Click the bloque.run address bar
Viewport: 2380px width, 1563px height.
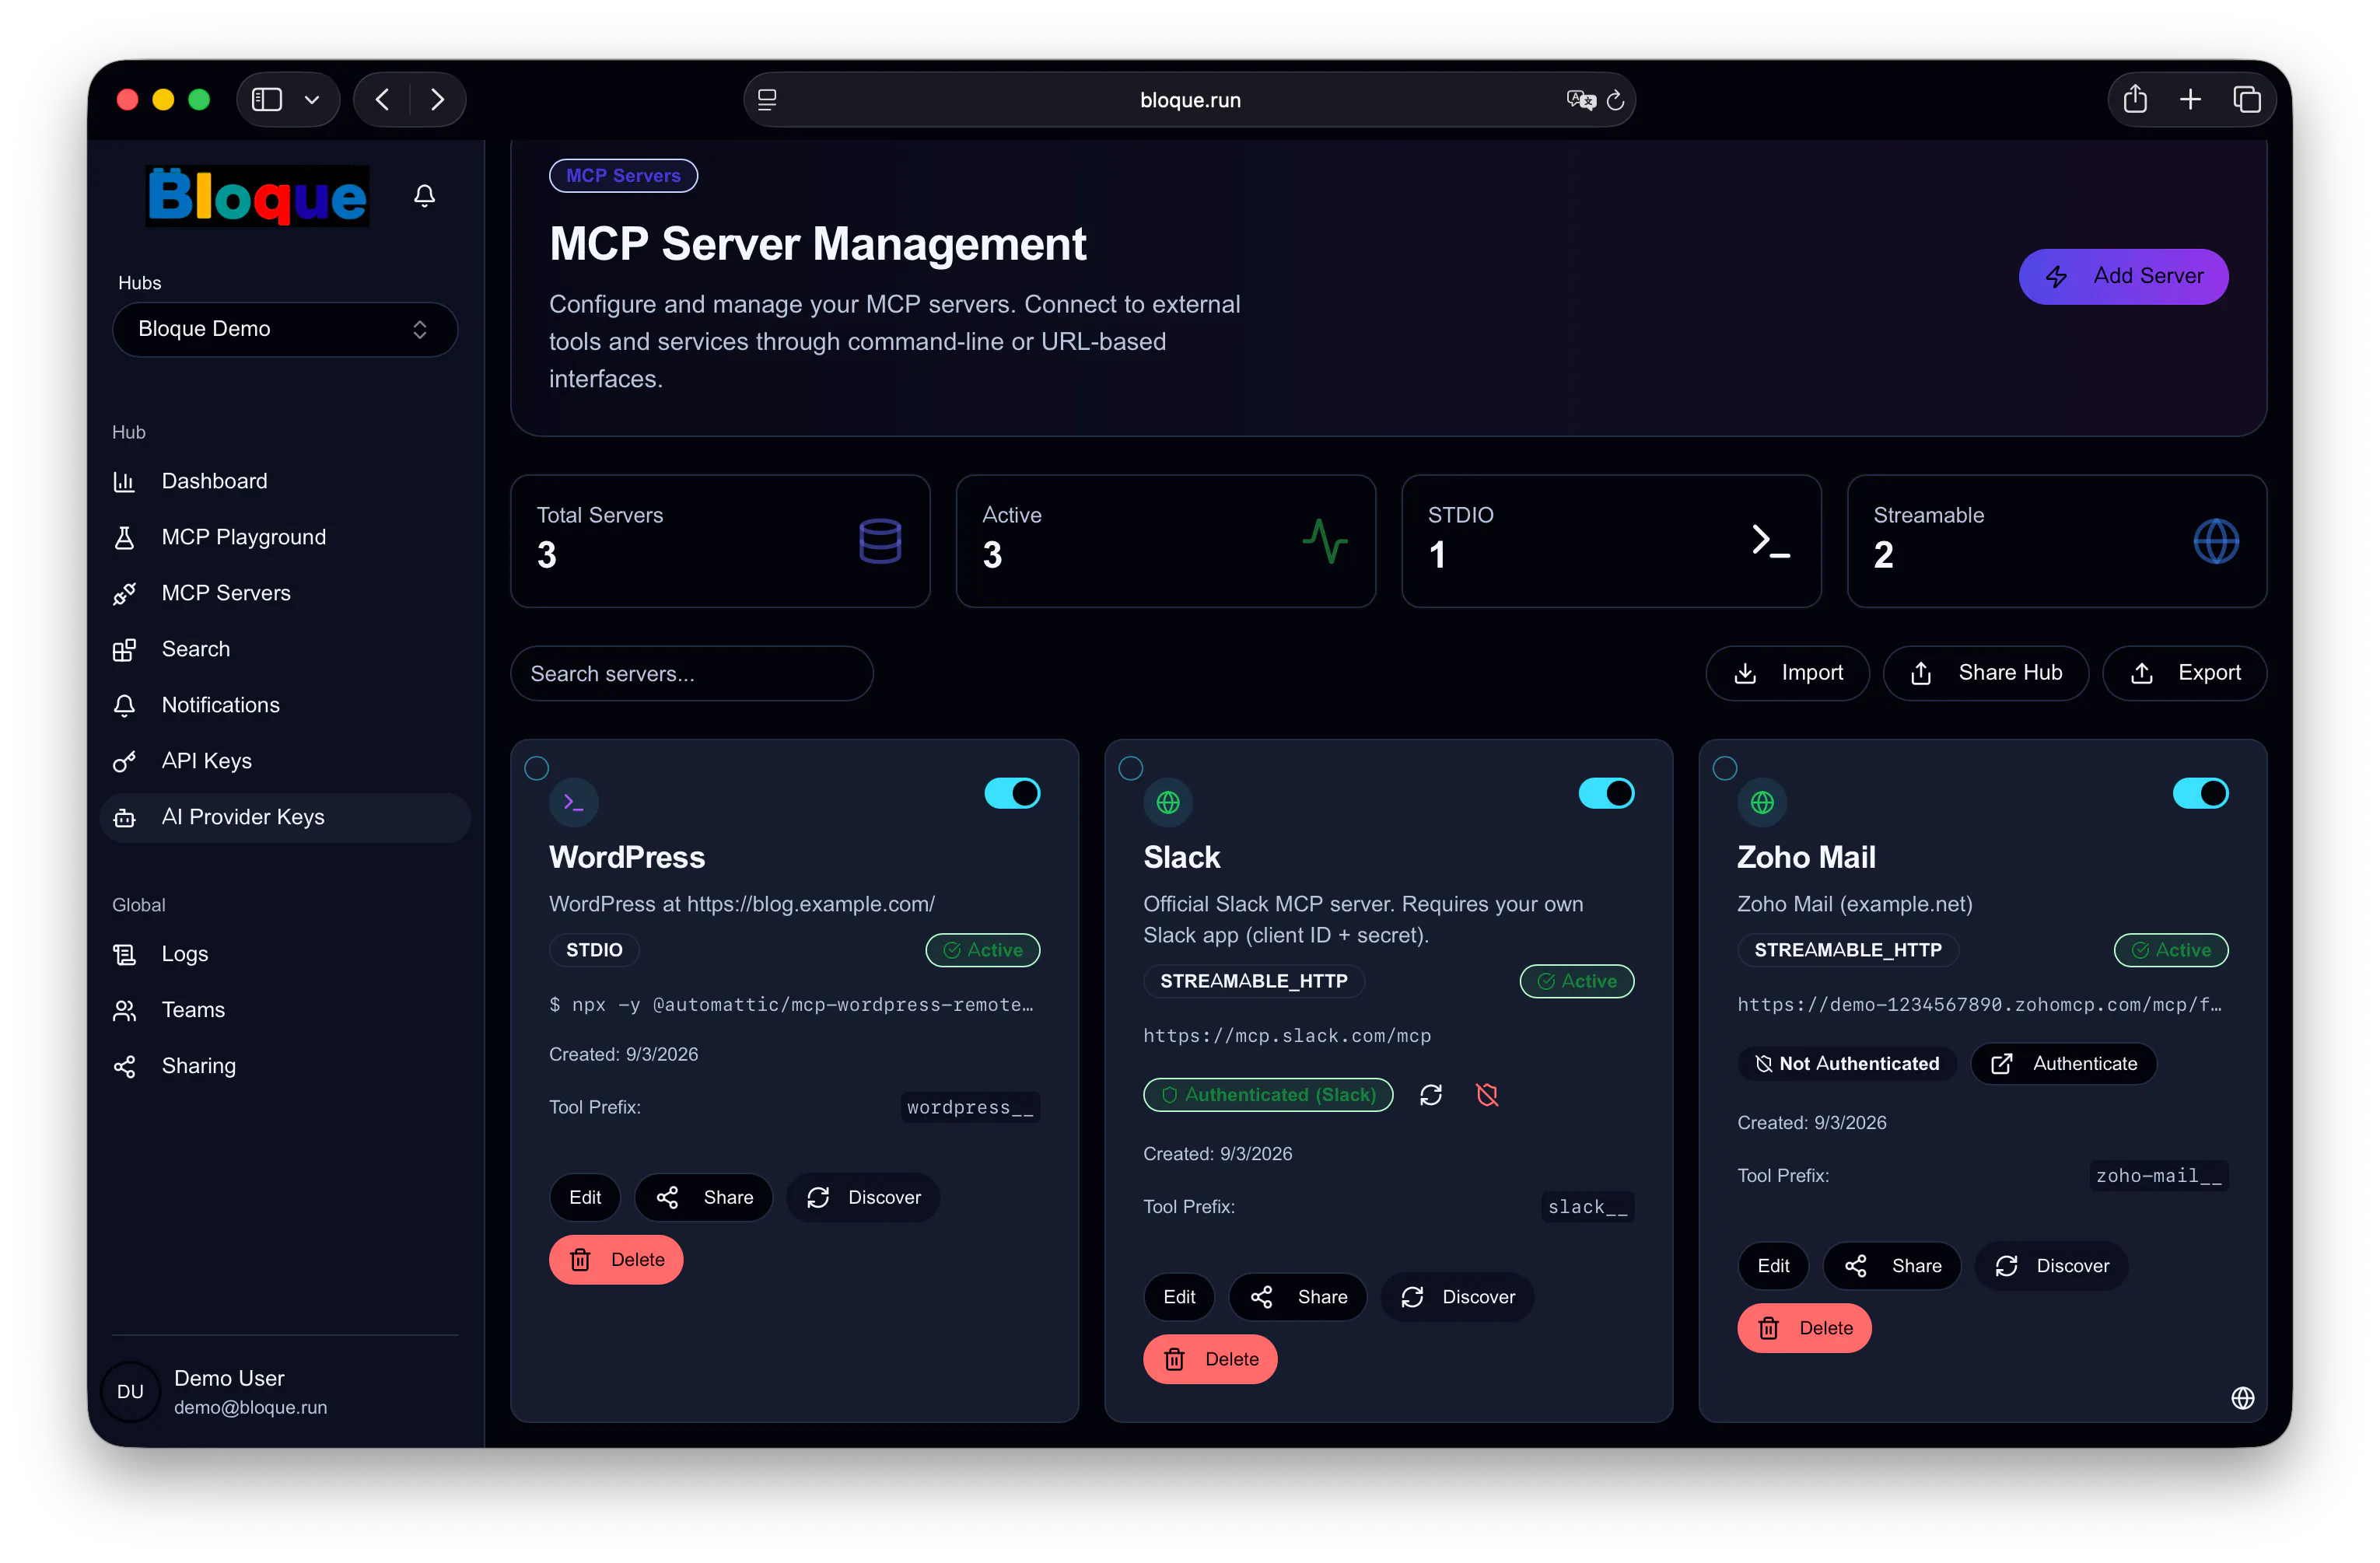[x=1190, y=100]
